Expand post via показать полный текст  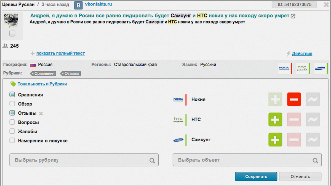(60, 53)
